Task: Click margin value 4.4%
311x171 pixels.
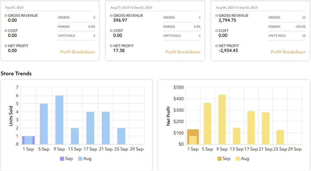Action: [x=197, y=26]
